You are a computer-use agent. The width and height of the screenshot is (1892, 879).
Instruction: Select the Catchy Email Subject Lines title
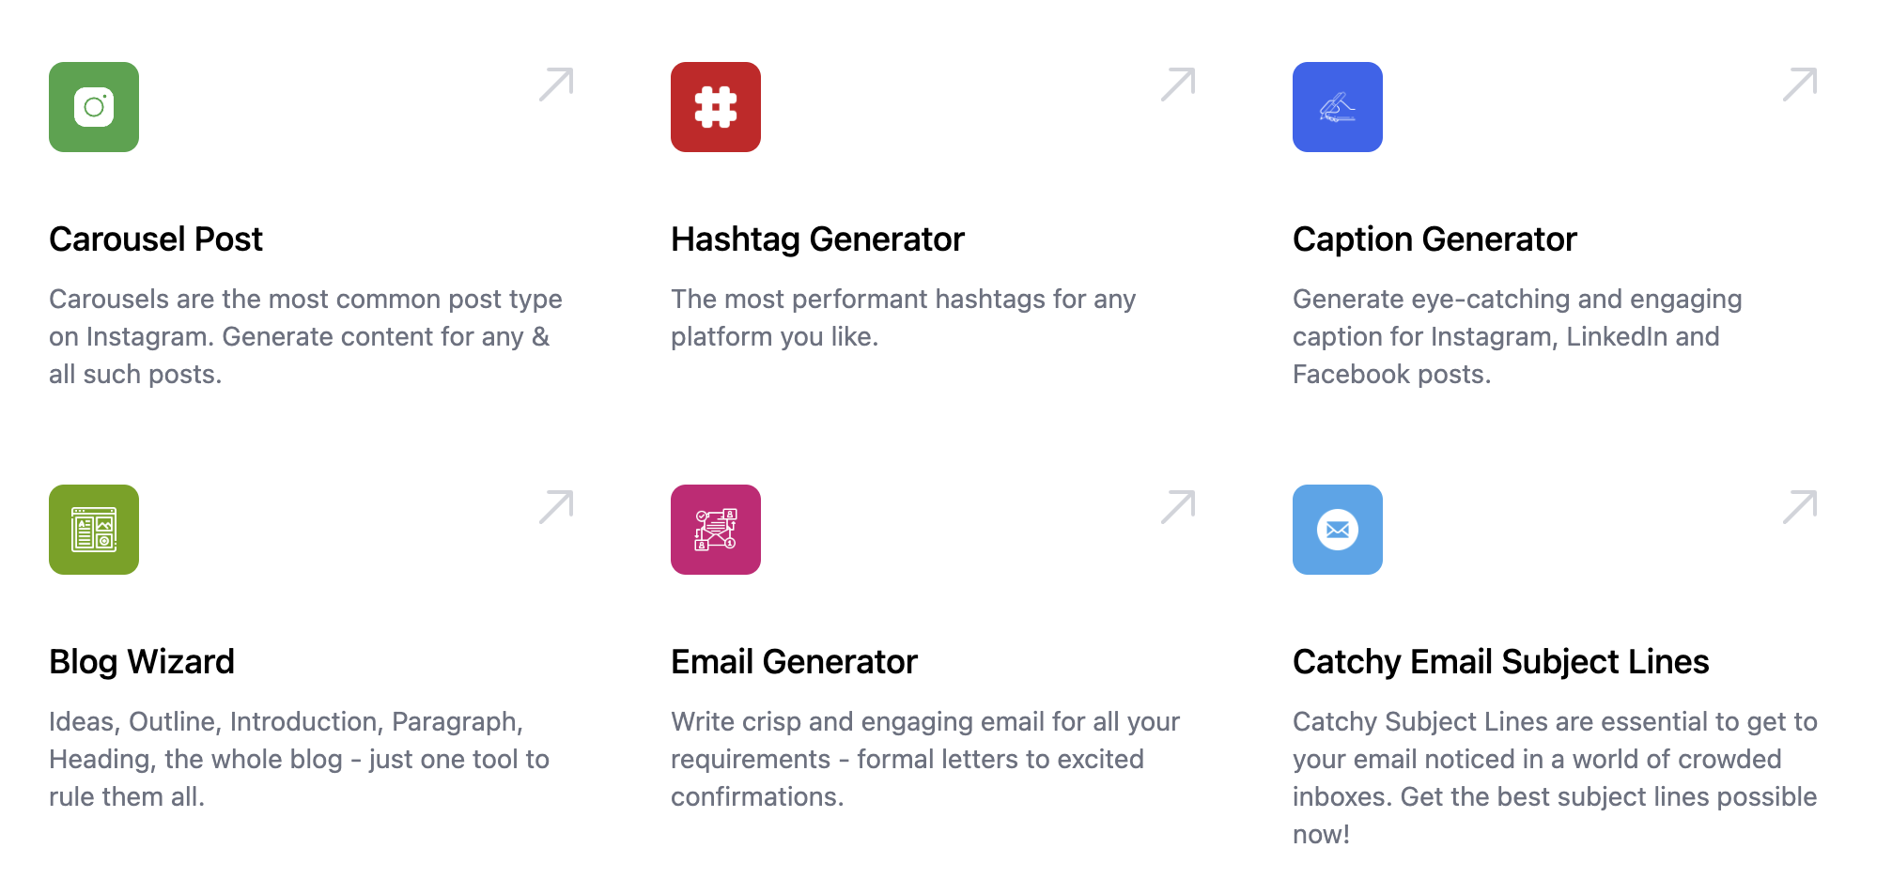click(1500, 662)
